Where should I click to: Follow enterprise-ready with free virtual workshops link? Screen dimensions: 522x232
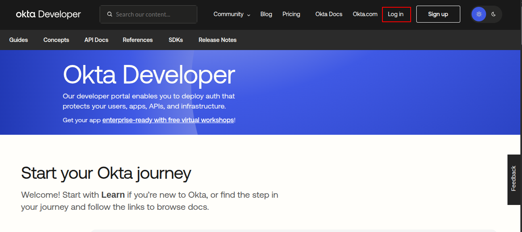click(168, 120)
